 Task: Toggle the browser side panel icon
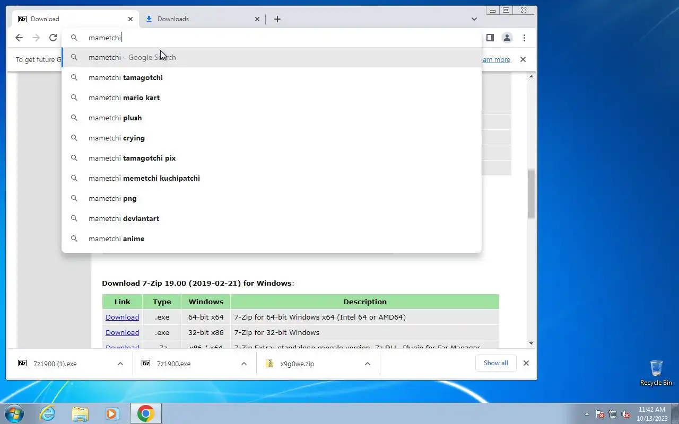coord(490,38)
